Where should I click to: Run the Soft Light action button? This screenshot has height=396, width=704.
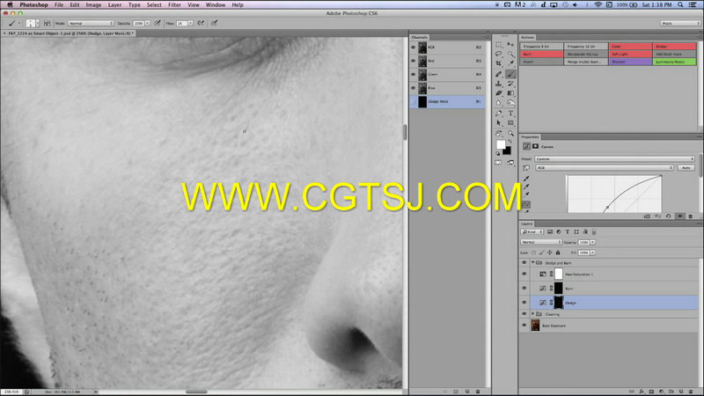pos(630,54)
